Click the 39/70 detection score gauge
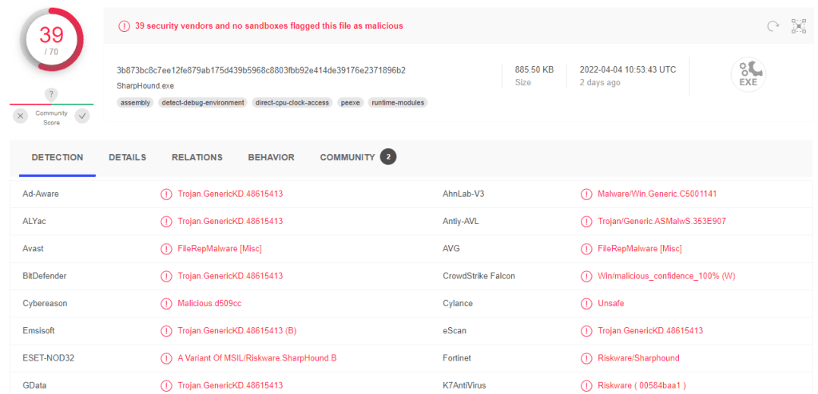 51,40
